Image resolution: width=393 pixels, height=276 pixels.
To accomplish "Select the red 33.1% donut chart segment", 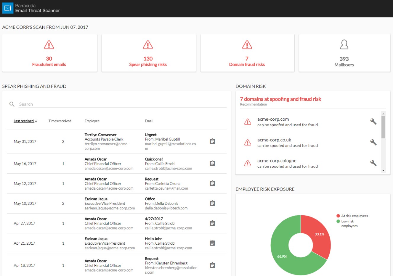I will [320, 234].
